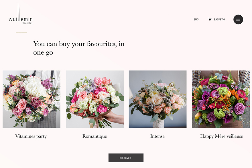This screenshot has width=252, height=168.
Task: Select the Intense title text
Action: pos(157,136)
